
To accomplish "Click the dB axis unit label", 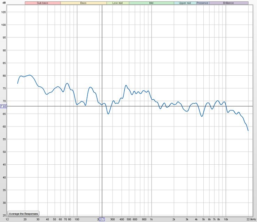I will click(3, 3).
